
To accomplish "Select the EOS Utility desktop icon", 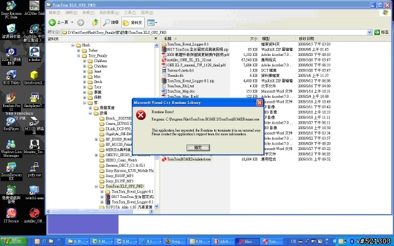I will click(11, 77).
